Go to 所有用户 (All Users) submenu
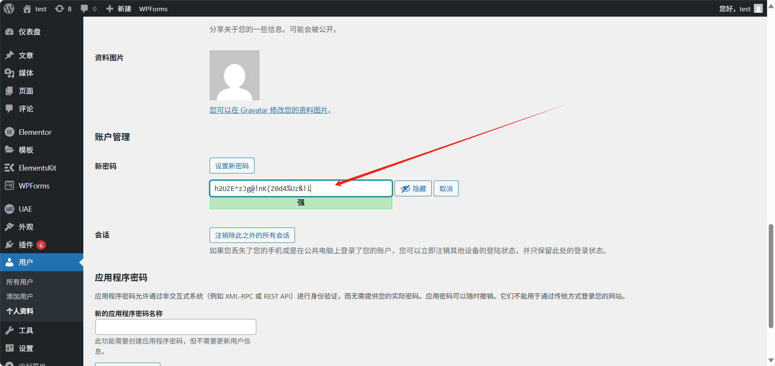Image resolution: width=775 pixels, height=366 pixels. (20, 282)
